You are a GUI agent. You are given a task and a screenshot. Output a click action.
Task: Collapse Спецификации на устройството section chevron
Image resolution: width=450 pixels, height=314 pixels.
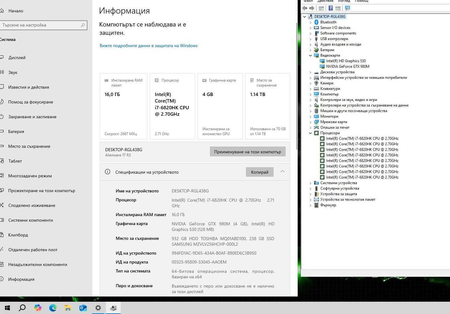click(x=283, y=171)
